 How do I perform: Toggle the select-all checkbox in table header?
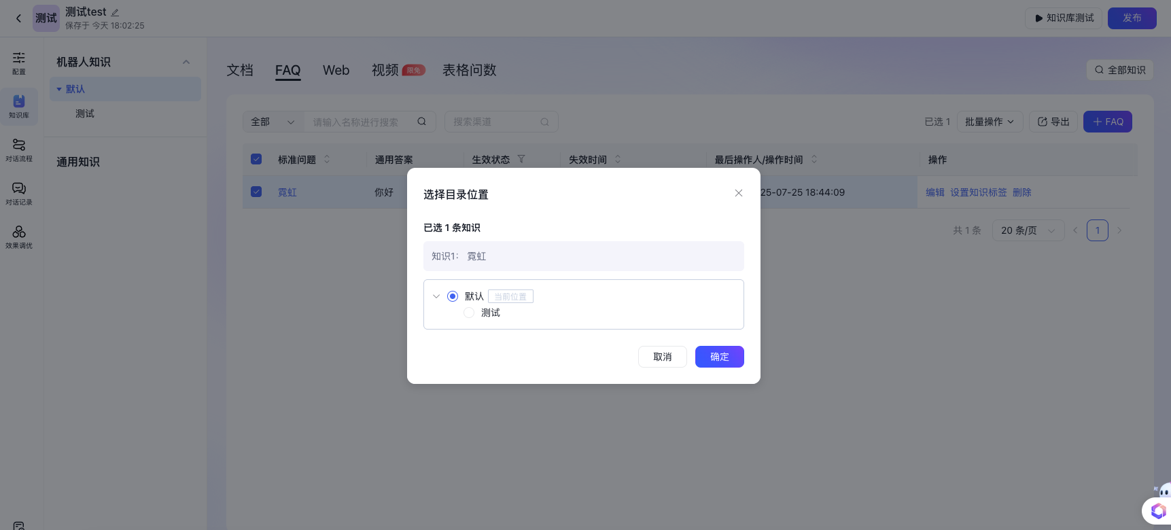256,159
